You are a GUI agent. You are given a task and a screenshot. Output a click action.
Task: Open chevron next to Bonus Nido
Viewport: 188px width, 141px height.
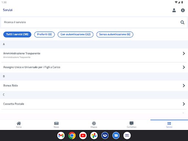click(184, 86)
